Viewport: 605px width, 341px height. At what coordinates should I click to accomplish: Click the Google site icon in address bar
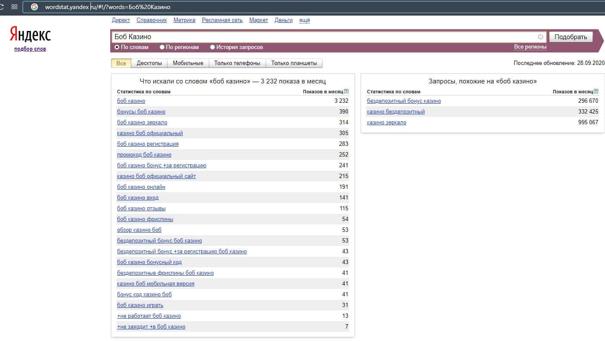point(34,7)
